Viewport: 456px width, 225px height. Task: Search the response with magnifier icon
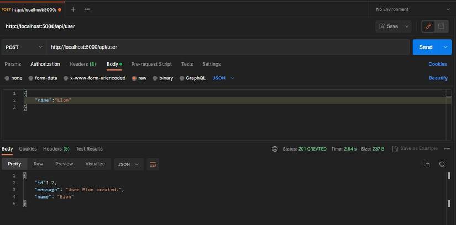[x=442, y=164]
